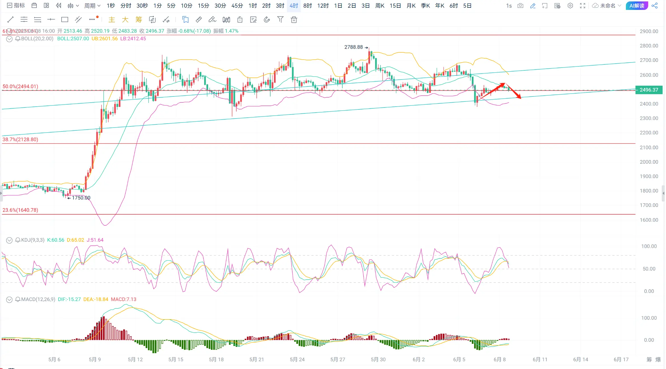This screenshot has height=369, width=666.
Task: Take a chart screenshot with camera icon
Action: point(520,6)
